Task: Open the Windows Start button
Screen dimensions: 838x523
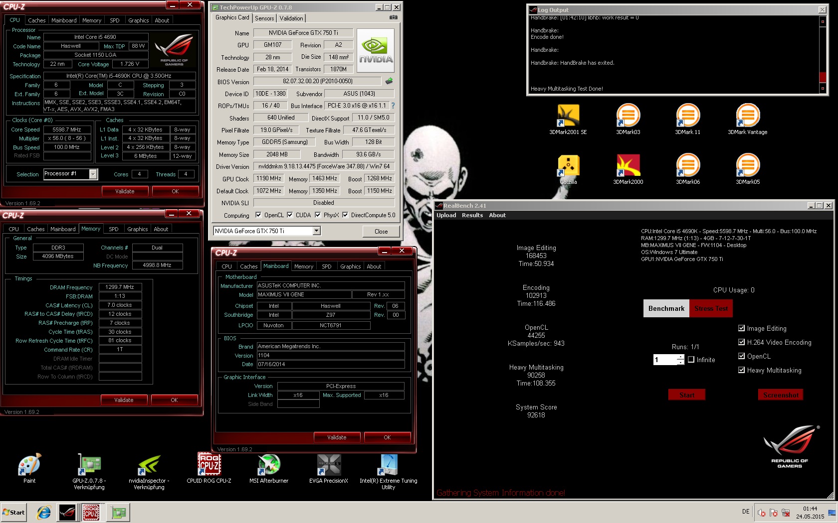Action: pos(14,512)
